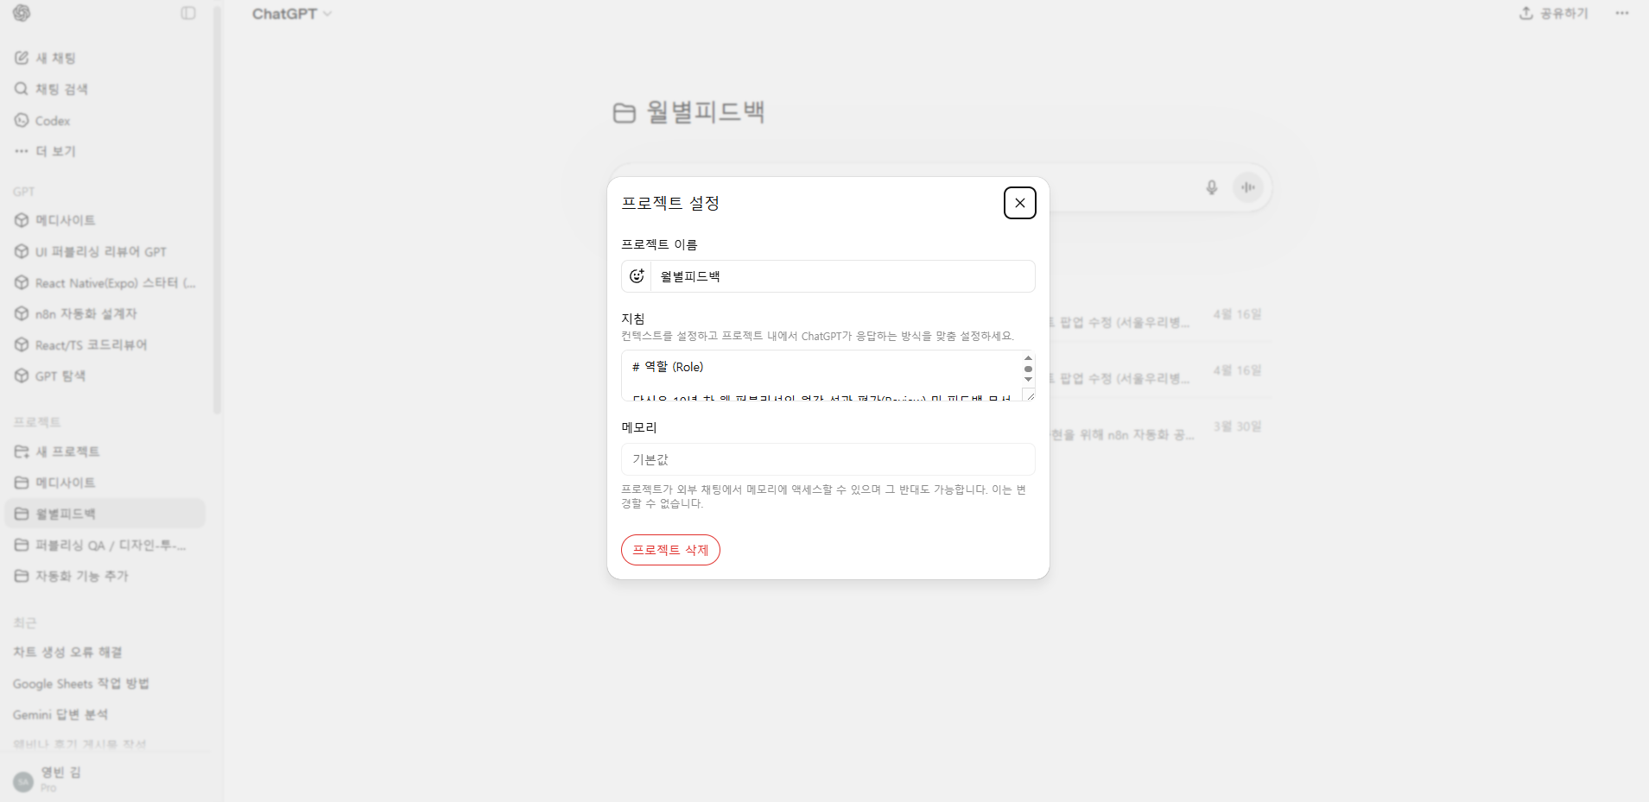Open chat search from the sidebar
The width and height of the screenshot is (1649, 802).
point(22,88)
